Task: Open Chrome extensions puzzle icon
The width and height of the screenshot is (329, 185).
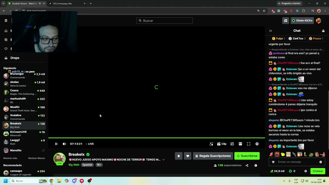Action: pyautogui.click(x=304, y=11)
